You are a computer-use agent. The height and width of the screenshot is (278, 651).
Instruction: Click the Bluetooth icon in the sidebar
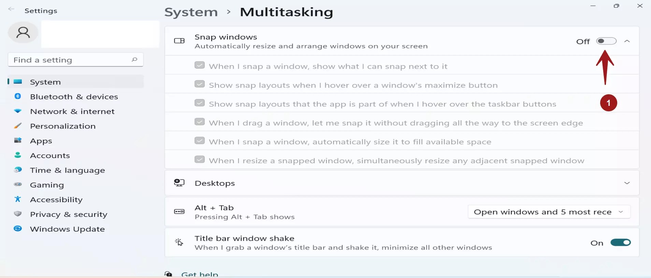[x=18, y=96]
